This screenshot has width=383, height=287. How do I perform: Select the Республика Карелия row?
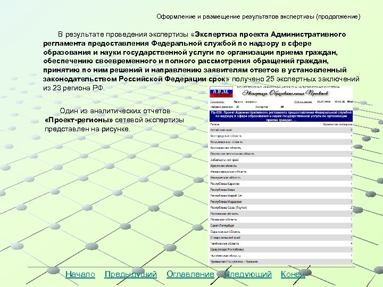click(281, 184)
